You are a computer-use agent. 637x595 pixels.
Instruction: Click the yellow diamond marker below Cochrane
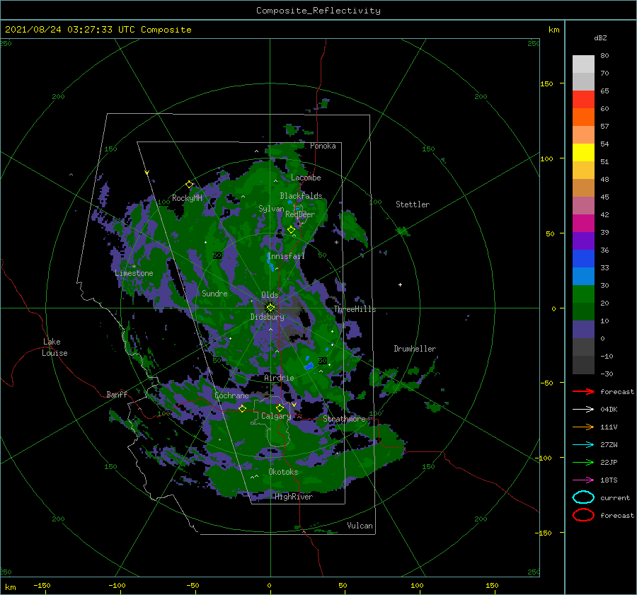(242, 408)
